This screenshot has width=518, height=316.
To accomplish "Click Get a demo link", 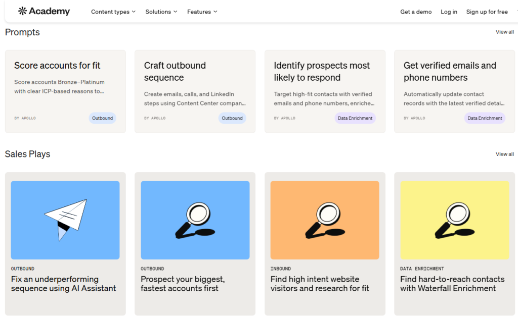I will [x=416, y=12].
